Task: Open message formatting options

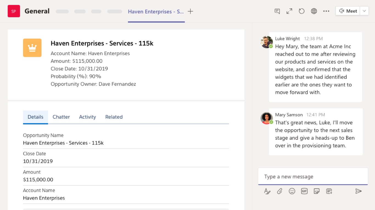Action: click(x=267, y=191)
